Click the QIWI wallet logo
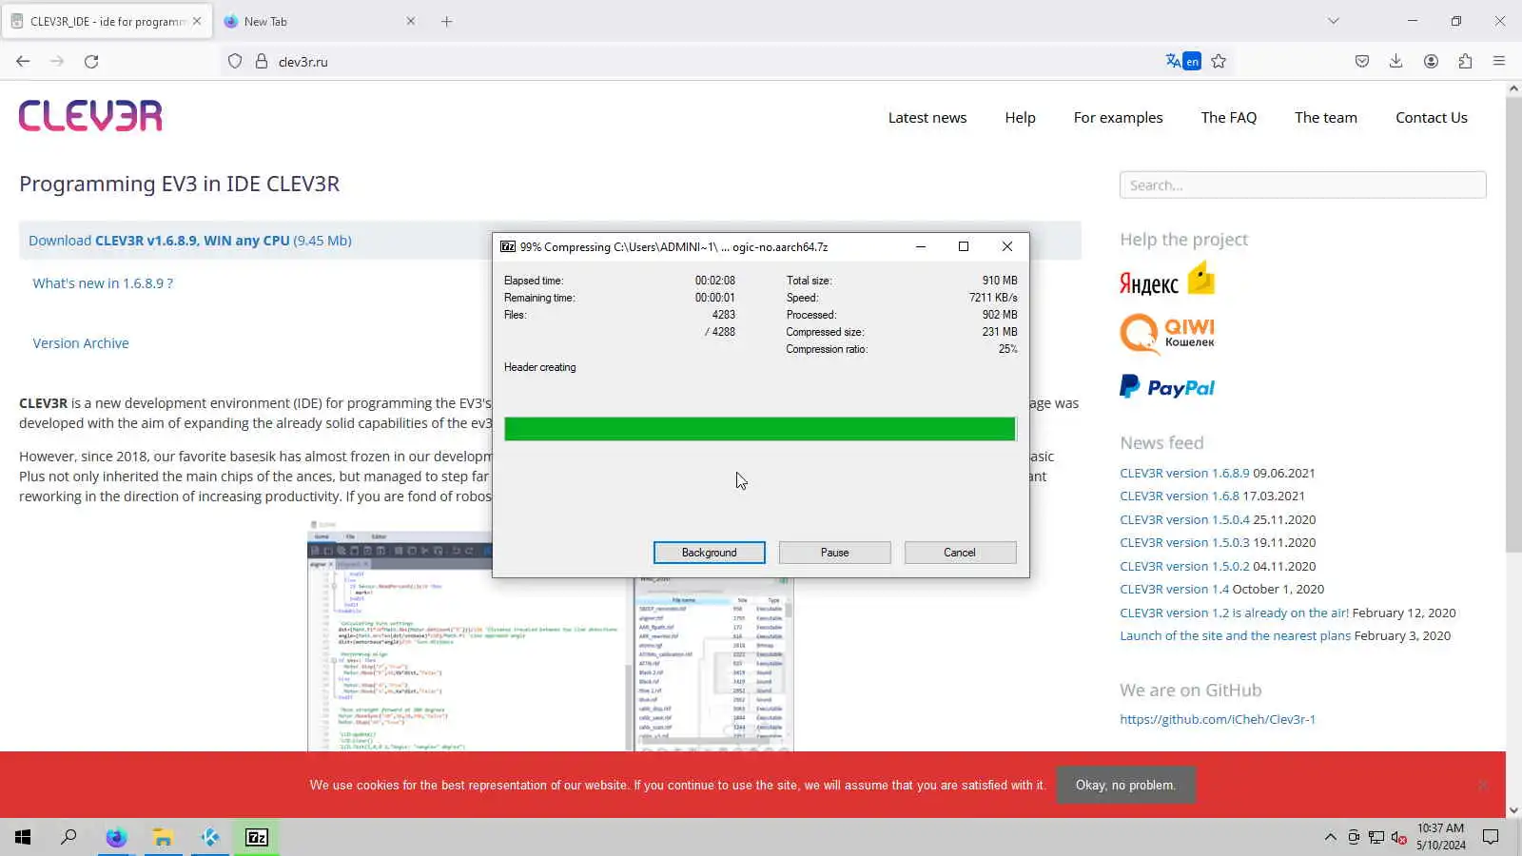 point(1167,335)
